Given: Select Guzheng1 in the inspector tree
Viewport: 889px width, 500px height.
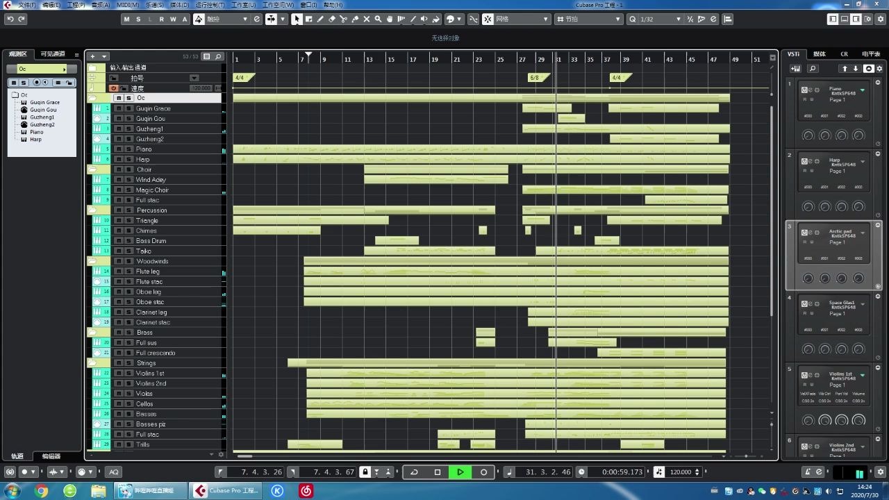Looking at the screenshot, I should 42,117.
